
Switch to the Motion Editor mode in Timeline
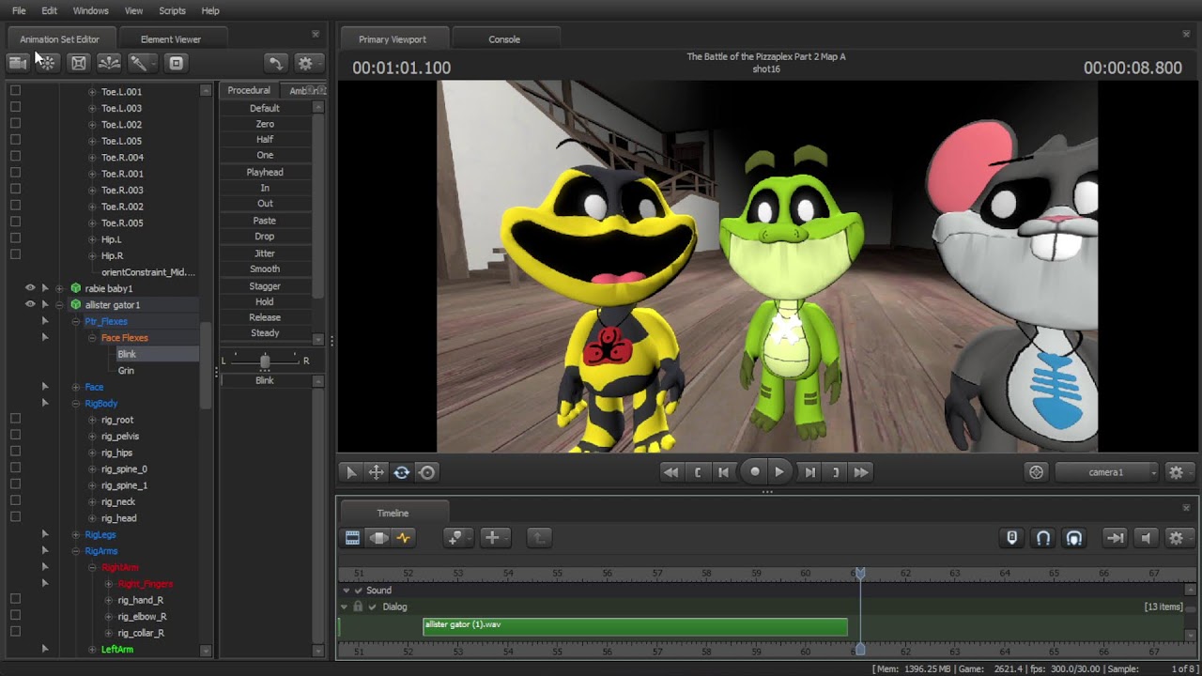[x=378, y=538]
